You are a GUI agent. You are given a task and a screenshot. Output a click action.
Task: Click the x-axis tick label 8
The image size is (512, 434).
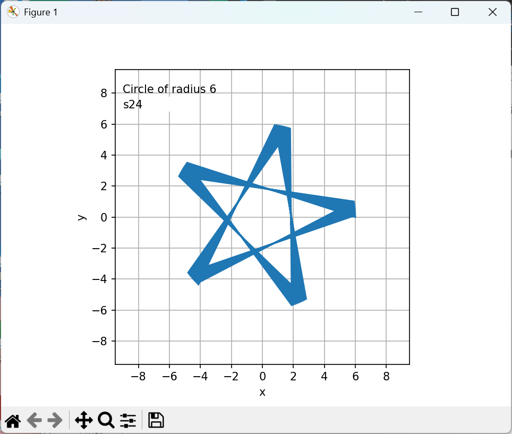point(386,377)
